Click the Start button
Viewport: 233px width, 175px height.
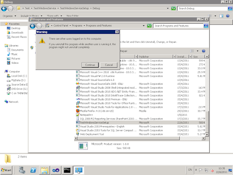(6, 170)
